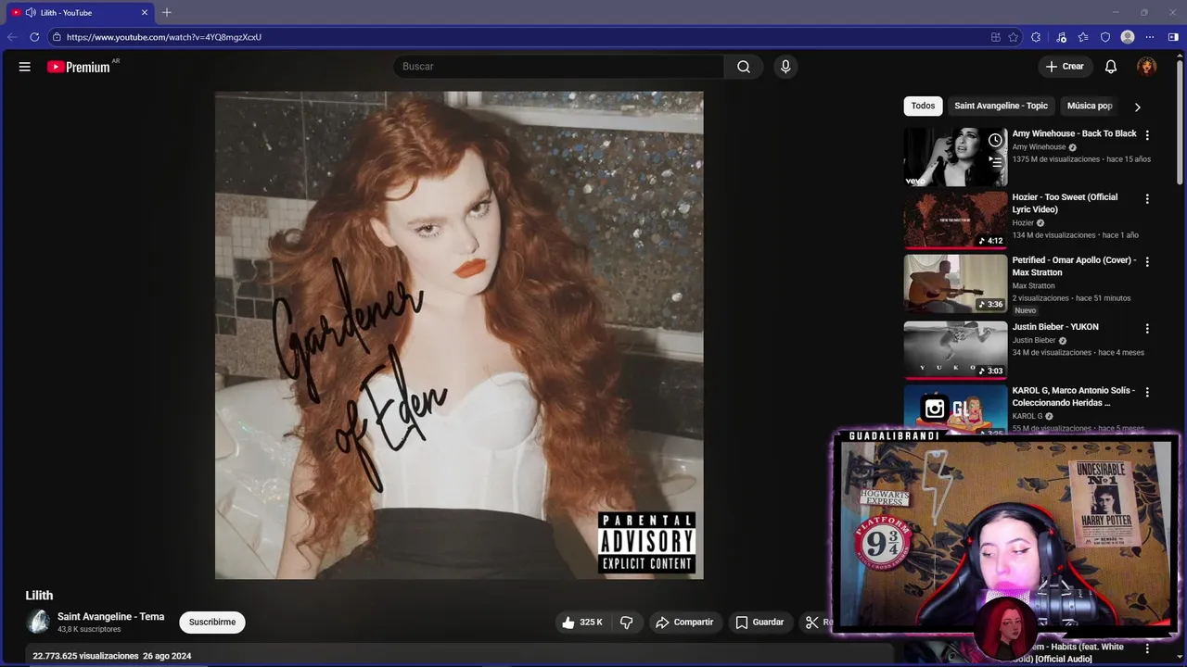This screenshot has width=1187, height=667.
Task: Open the browser profile avatar
Action: [x=1128, y=37]
